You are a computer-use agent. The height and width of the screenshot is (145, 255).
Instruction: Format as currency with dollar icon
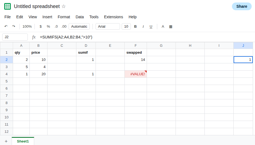pyautogui.click(x=41, y=26)
